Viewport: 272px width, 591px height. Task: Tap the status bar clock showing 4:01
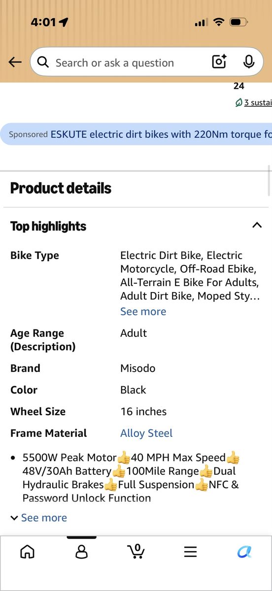(43, 22)
